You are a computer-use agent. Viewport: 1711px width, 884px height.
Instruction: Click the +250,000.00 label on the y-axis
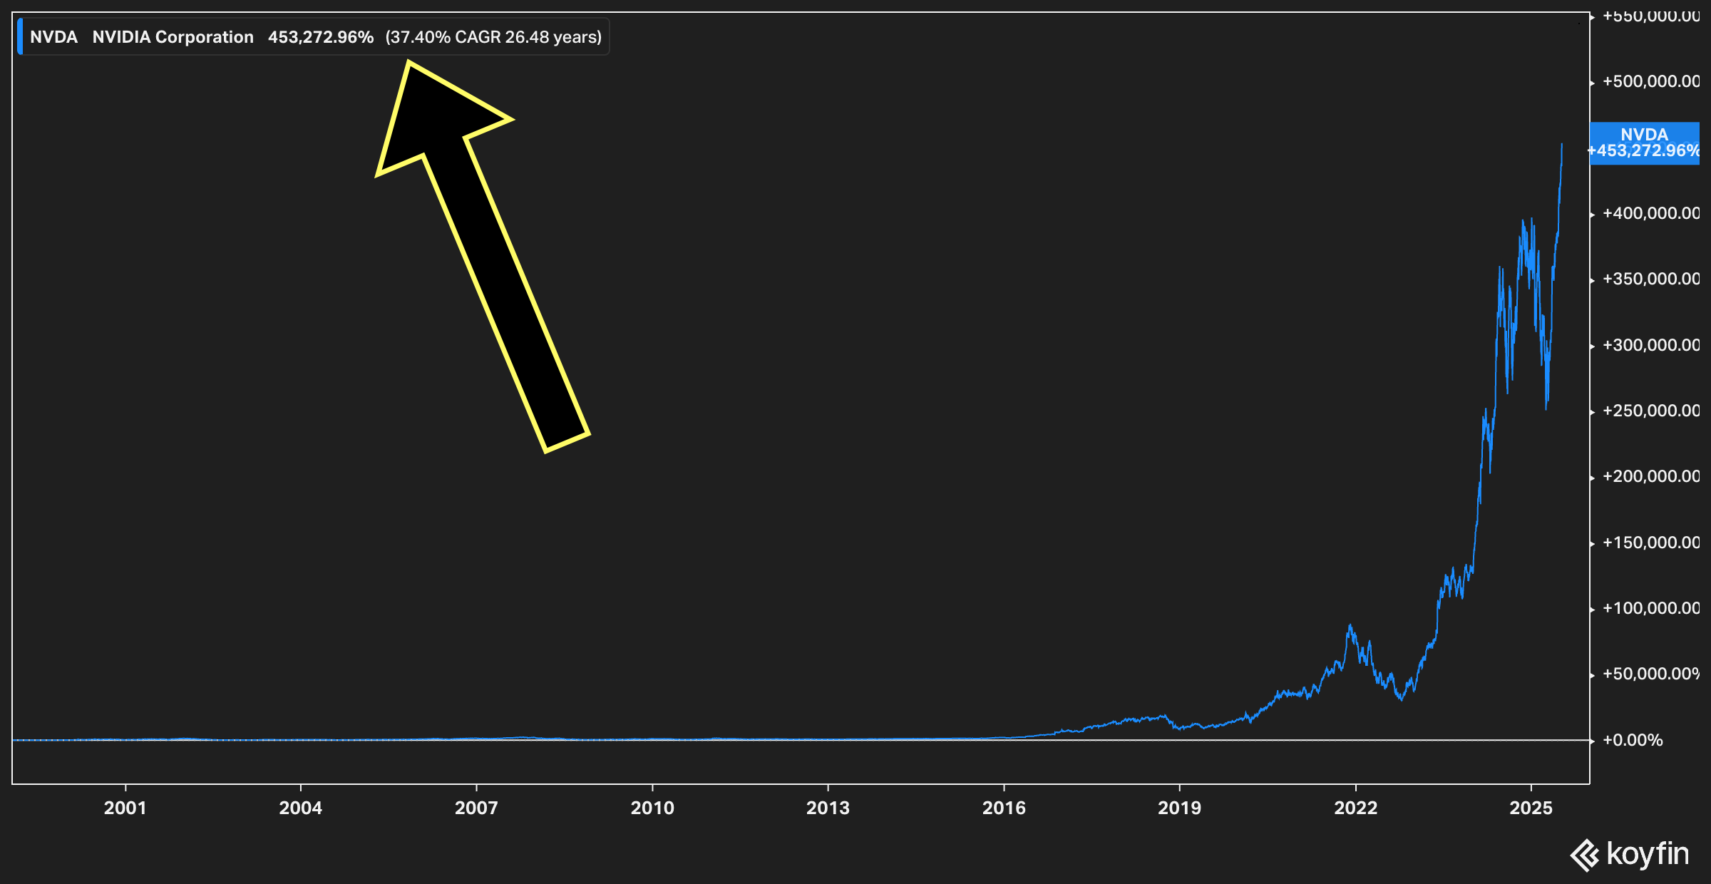[1650, 411]
